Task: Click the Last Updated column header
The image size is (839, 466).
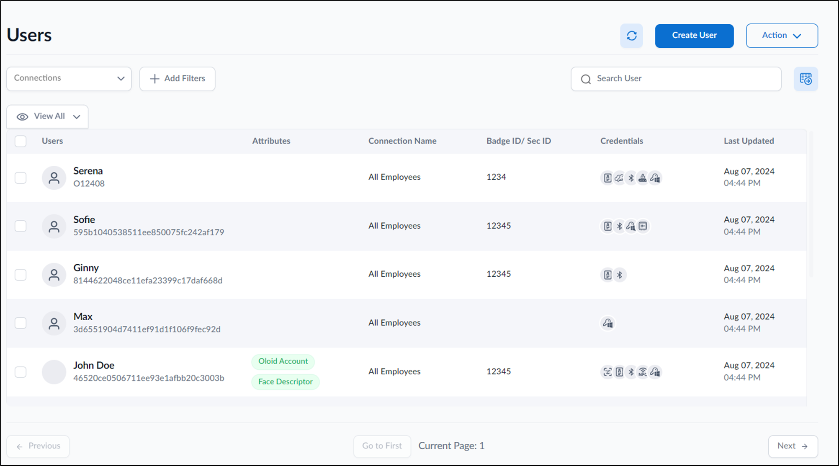Action: (749, 141)
